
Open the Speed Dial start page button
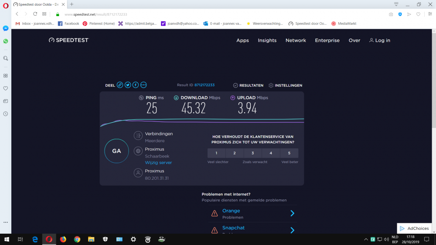[x=44, y=14]
